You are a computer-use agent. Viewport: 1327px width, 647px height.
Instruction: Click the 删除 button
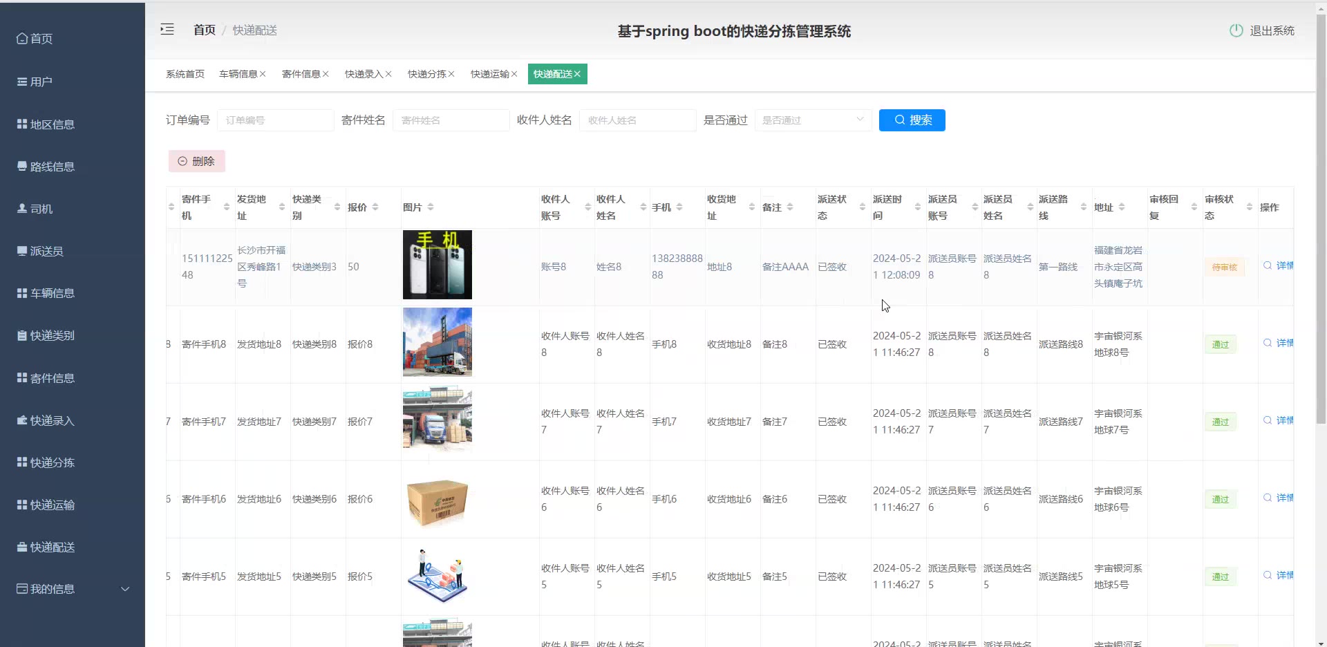[197, 161]
